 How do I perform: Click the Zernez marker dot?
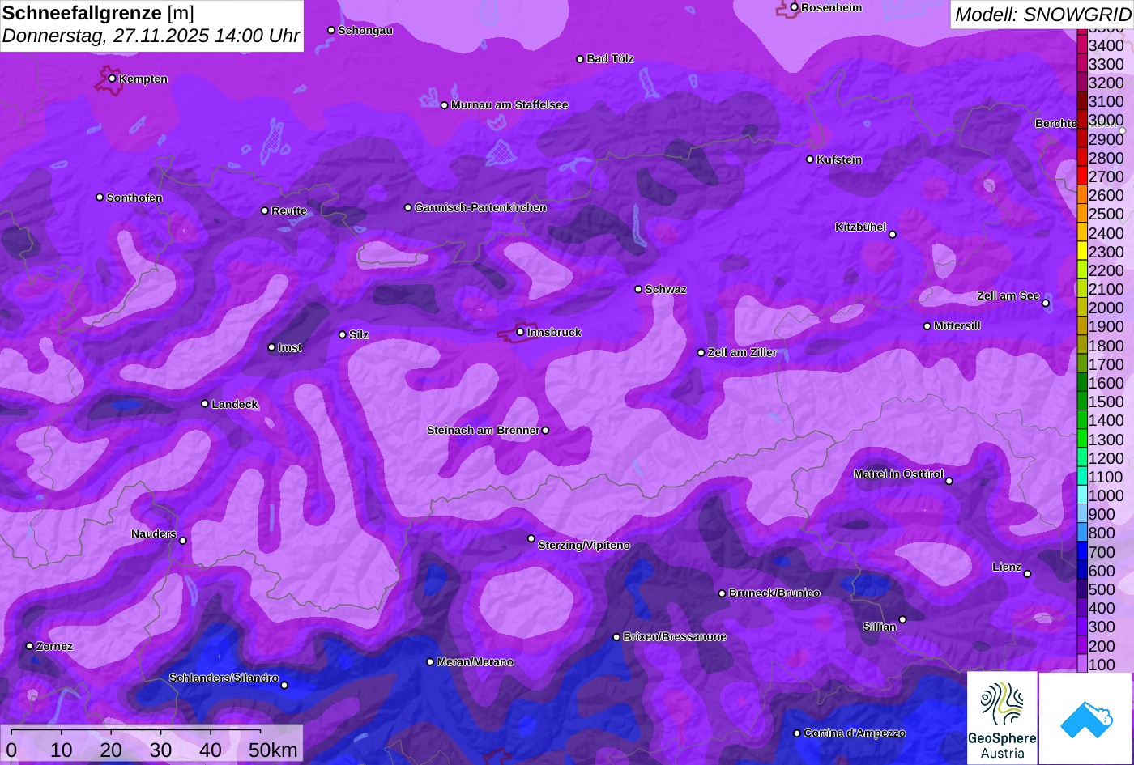point(29,646)
